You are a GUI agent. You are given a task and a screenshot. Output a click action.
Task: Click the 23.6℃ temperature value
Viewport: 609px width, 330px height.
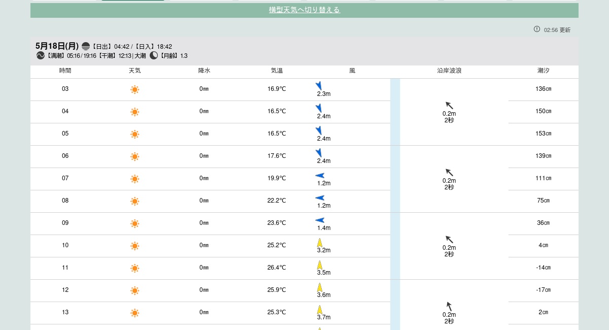click(x=277, y=223)
